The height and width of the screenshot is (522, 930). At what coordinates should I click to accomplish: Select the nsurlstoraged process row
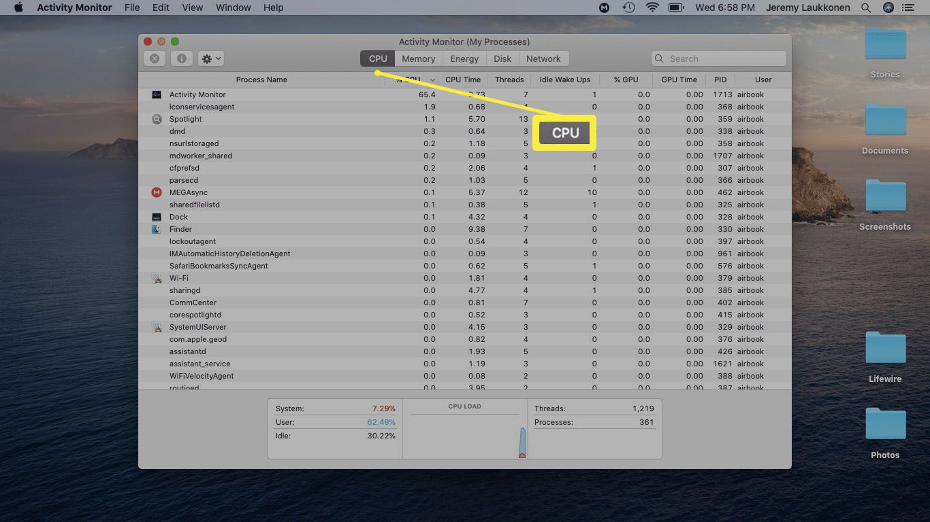pos(464,143)
